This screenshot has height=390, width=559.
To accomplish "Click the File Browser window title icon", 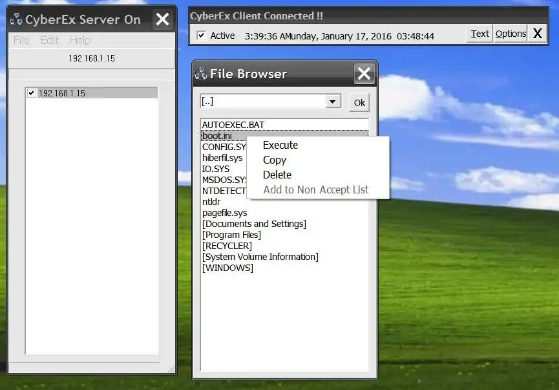I will 201,74.
